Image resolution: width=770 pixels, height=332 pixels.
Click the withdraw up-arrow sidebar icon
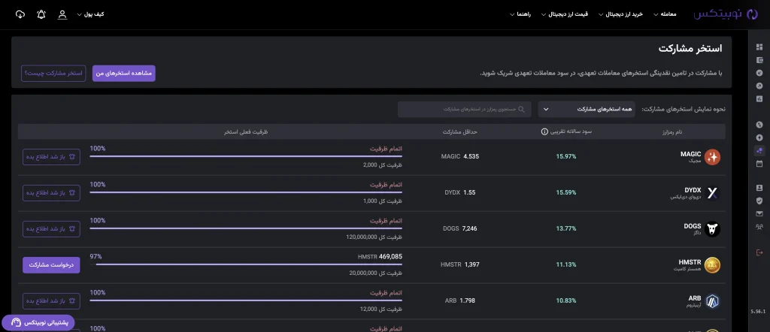click(x=759, y=86)
